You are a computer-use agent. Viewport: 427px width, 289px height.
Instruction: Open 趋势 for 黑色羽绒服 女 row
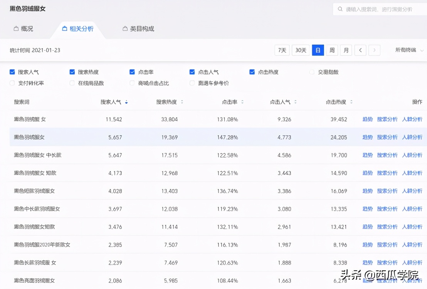(x=367, y=119)
